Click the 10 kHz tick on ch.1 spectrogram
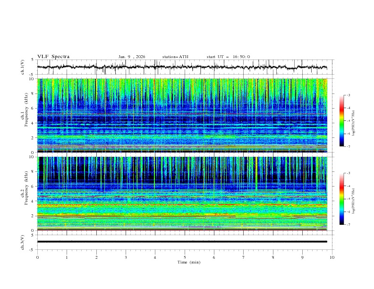 32,79
